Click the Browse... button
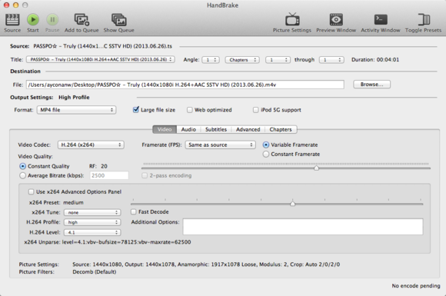This screenshot has width=446, height=296. 371,85
